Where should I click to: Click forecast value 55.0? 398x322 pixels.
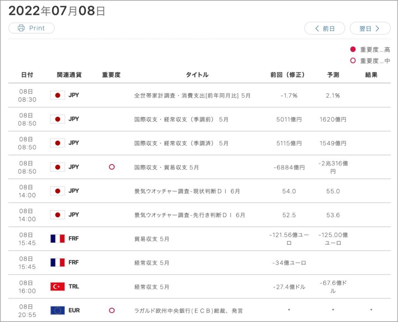click(x=333, y=191)
